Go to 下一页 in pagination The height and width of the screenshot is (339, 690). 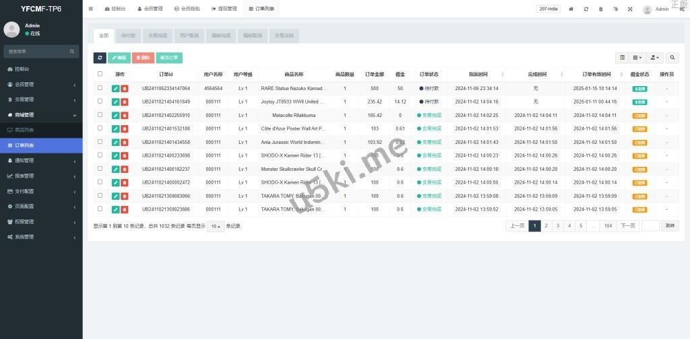point(628,226)
